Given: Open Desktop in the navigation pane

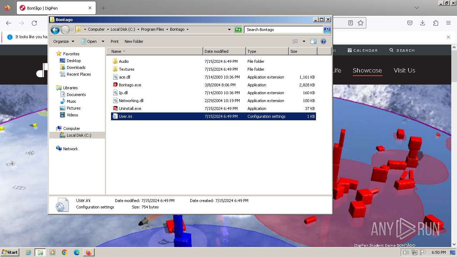Looking at the screenshot, I should [x=74, y=61].
